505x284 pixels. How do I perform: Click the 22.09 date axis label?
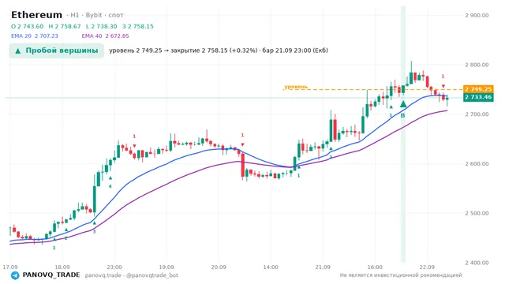tap(427, 267)
